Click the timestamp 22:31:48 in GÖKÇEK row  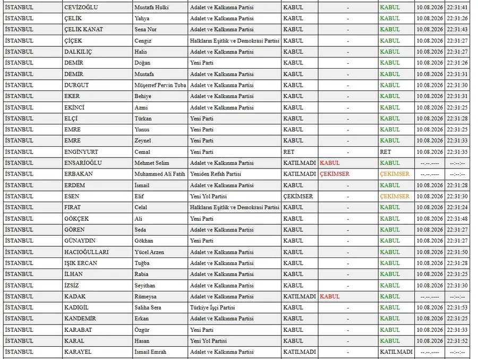click(x=457, y=219)
